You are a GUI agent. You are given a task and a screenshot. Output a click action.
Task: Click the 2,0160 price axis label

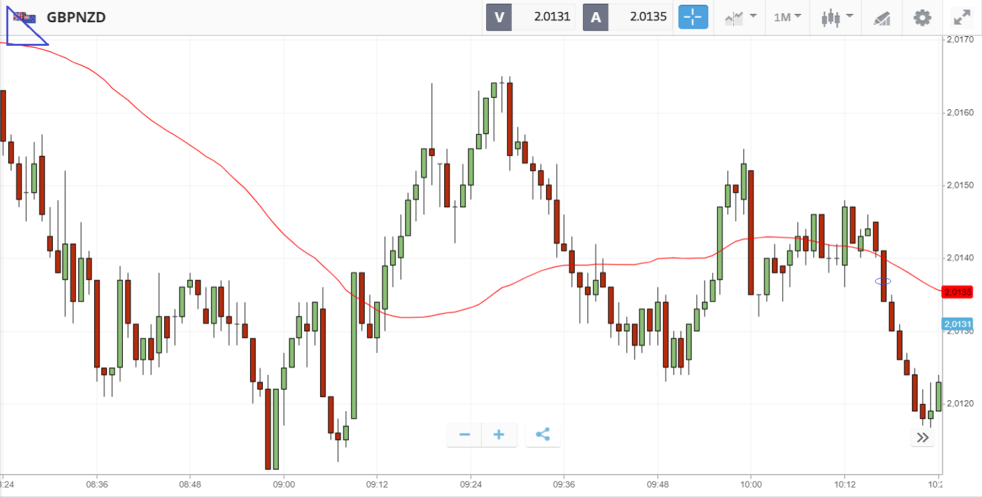click(x=960, y=113)
